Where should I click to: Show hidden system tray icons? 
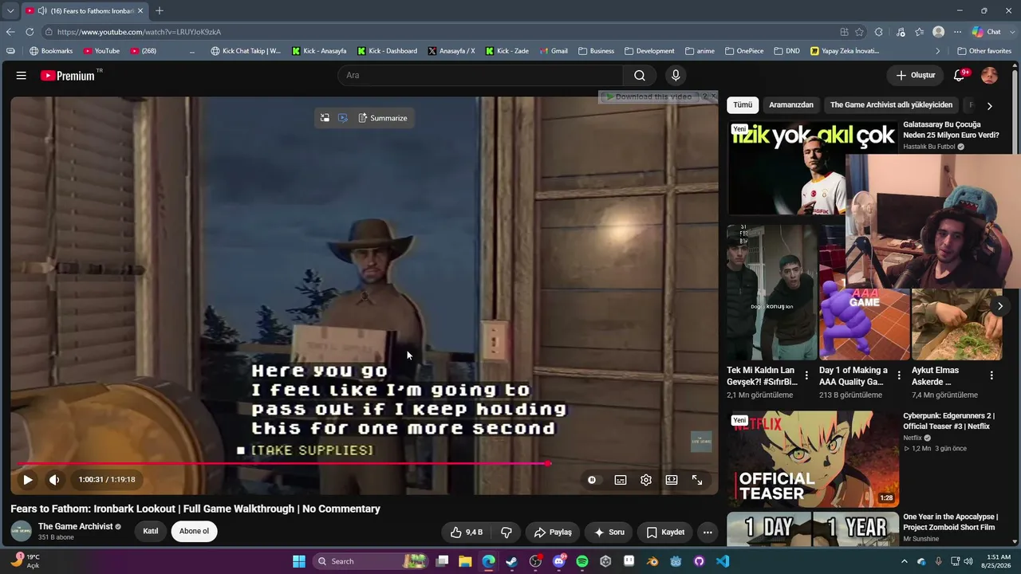(x=905, y=561)
